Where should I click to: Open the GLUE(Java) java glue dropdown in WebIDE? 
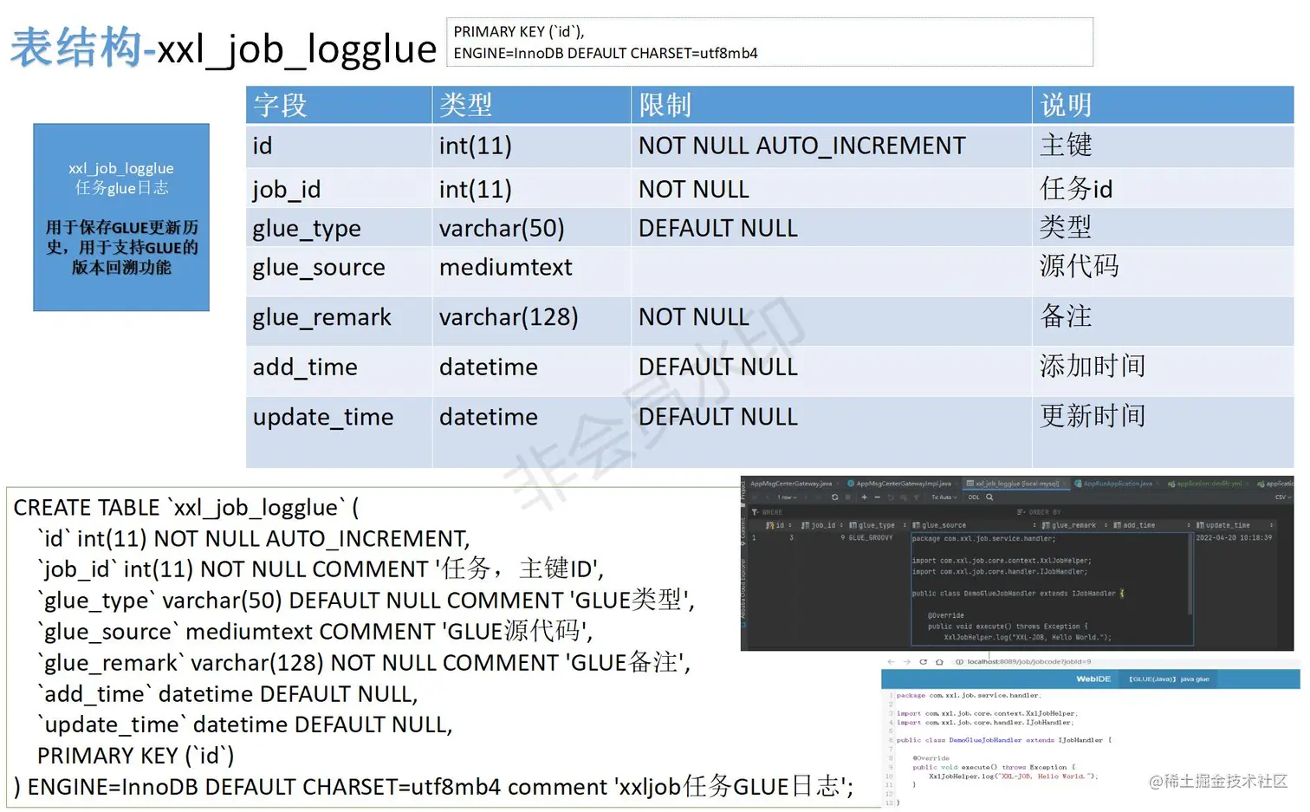point(1170,679)
